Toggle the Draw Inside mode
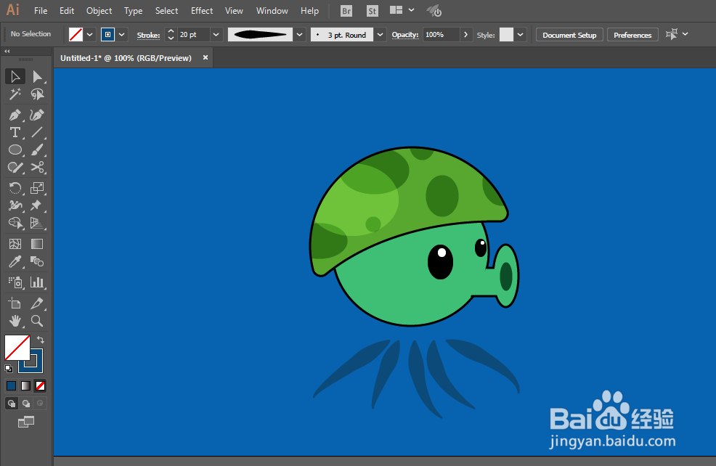Image resolution: width=716 pixels, height=466 pixels. [40, 404]
